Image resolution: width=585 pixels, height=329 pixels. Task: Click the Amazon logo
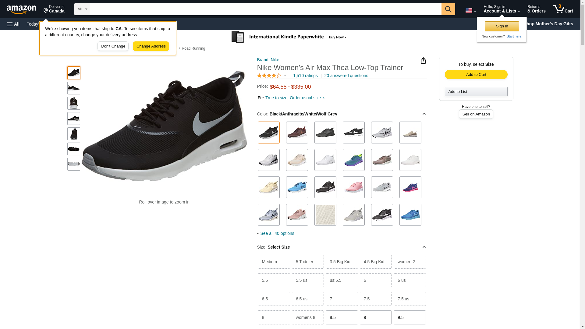click(x=21, y=9)
